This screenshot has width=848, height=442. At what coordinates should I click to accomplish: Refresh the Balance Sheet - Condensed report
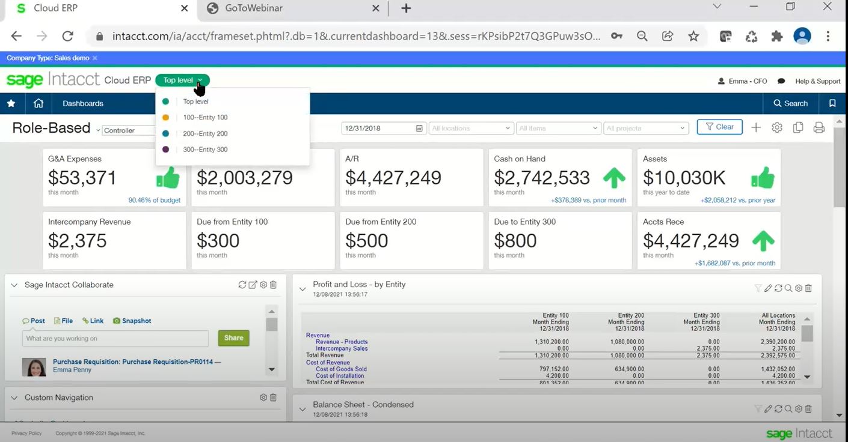coord(778,408)
